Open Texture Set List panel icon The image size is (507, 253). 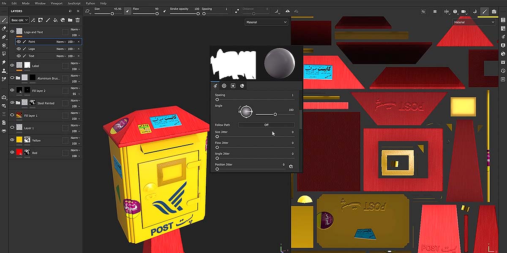(503, 20)
